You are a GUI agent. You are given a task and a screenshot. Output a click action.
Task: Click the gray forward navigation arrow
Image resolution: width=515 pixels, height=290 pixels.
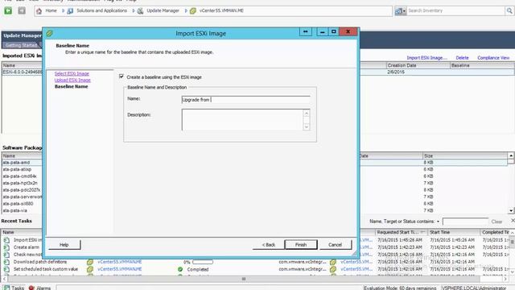coord(22,10)
